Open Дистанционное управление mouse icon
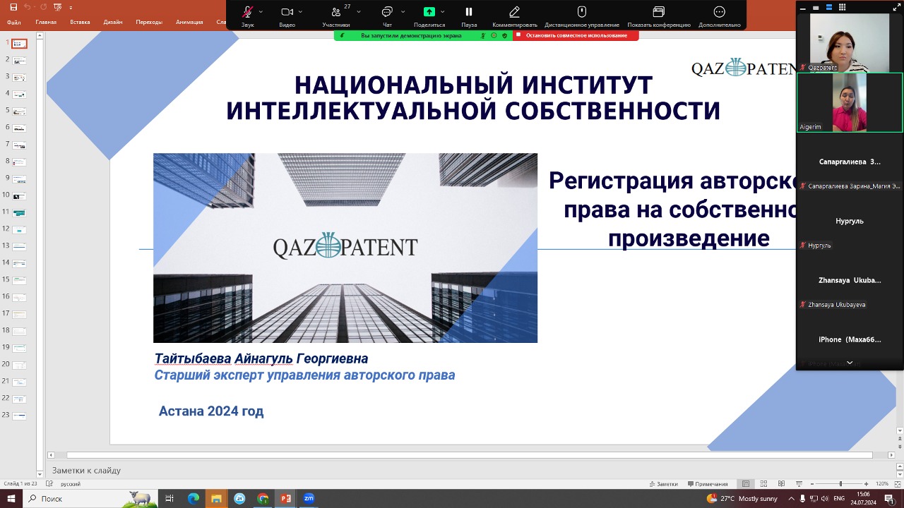The image size is (904, 508). tap(582, 12)
